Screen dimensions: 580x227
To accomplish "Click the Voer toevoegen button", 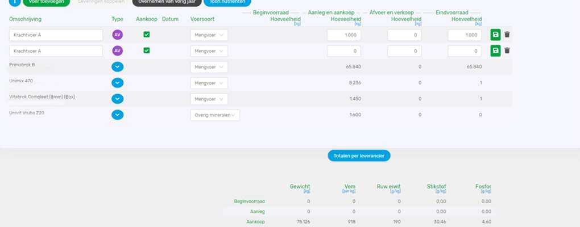I will coord(46,2).
